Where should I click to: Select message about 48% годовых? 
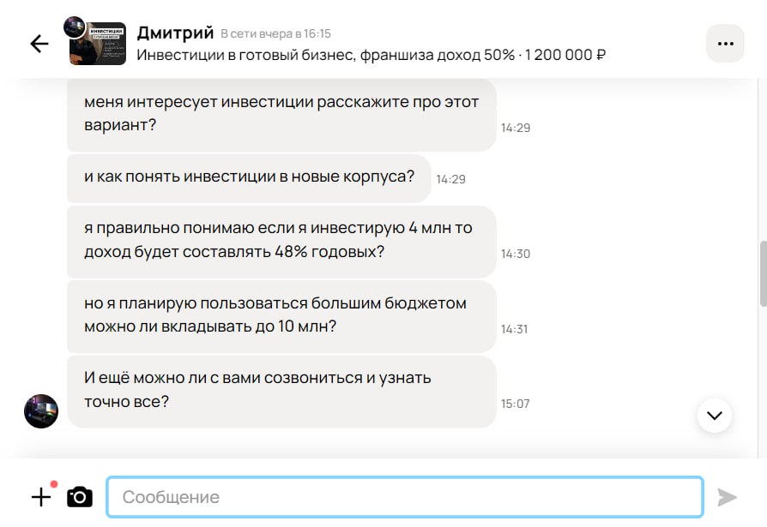tap(281, 242)
